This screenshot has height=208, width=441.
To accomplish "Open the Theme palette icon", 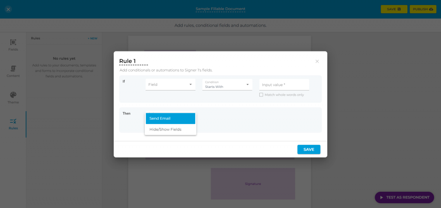I will [13, 95].
